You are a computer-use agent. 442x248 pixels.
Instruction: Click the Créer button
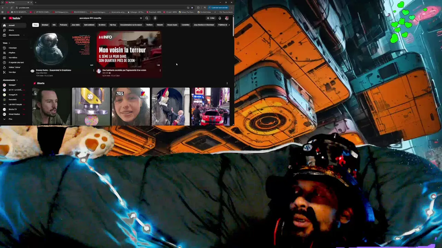tap(211, 18)
